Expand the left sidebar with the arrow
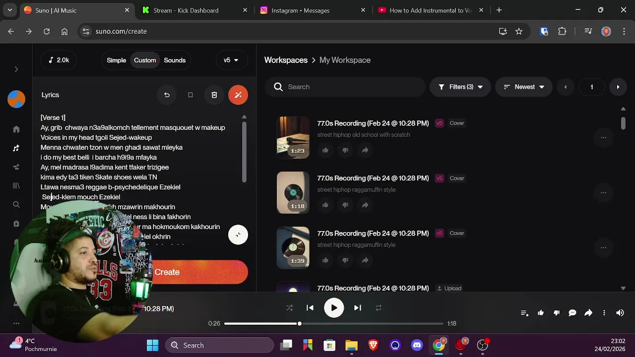The image size is (635, 357). click(x=16, y=69)
